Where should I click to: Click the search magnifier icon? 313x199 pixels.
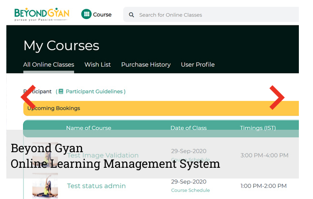click(x=132, y=15)
